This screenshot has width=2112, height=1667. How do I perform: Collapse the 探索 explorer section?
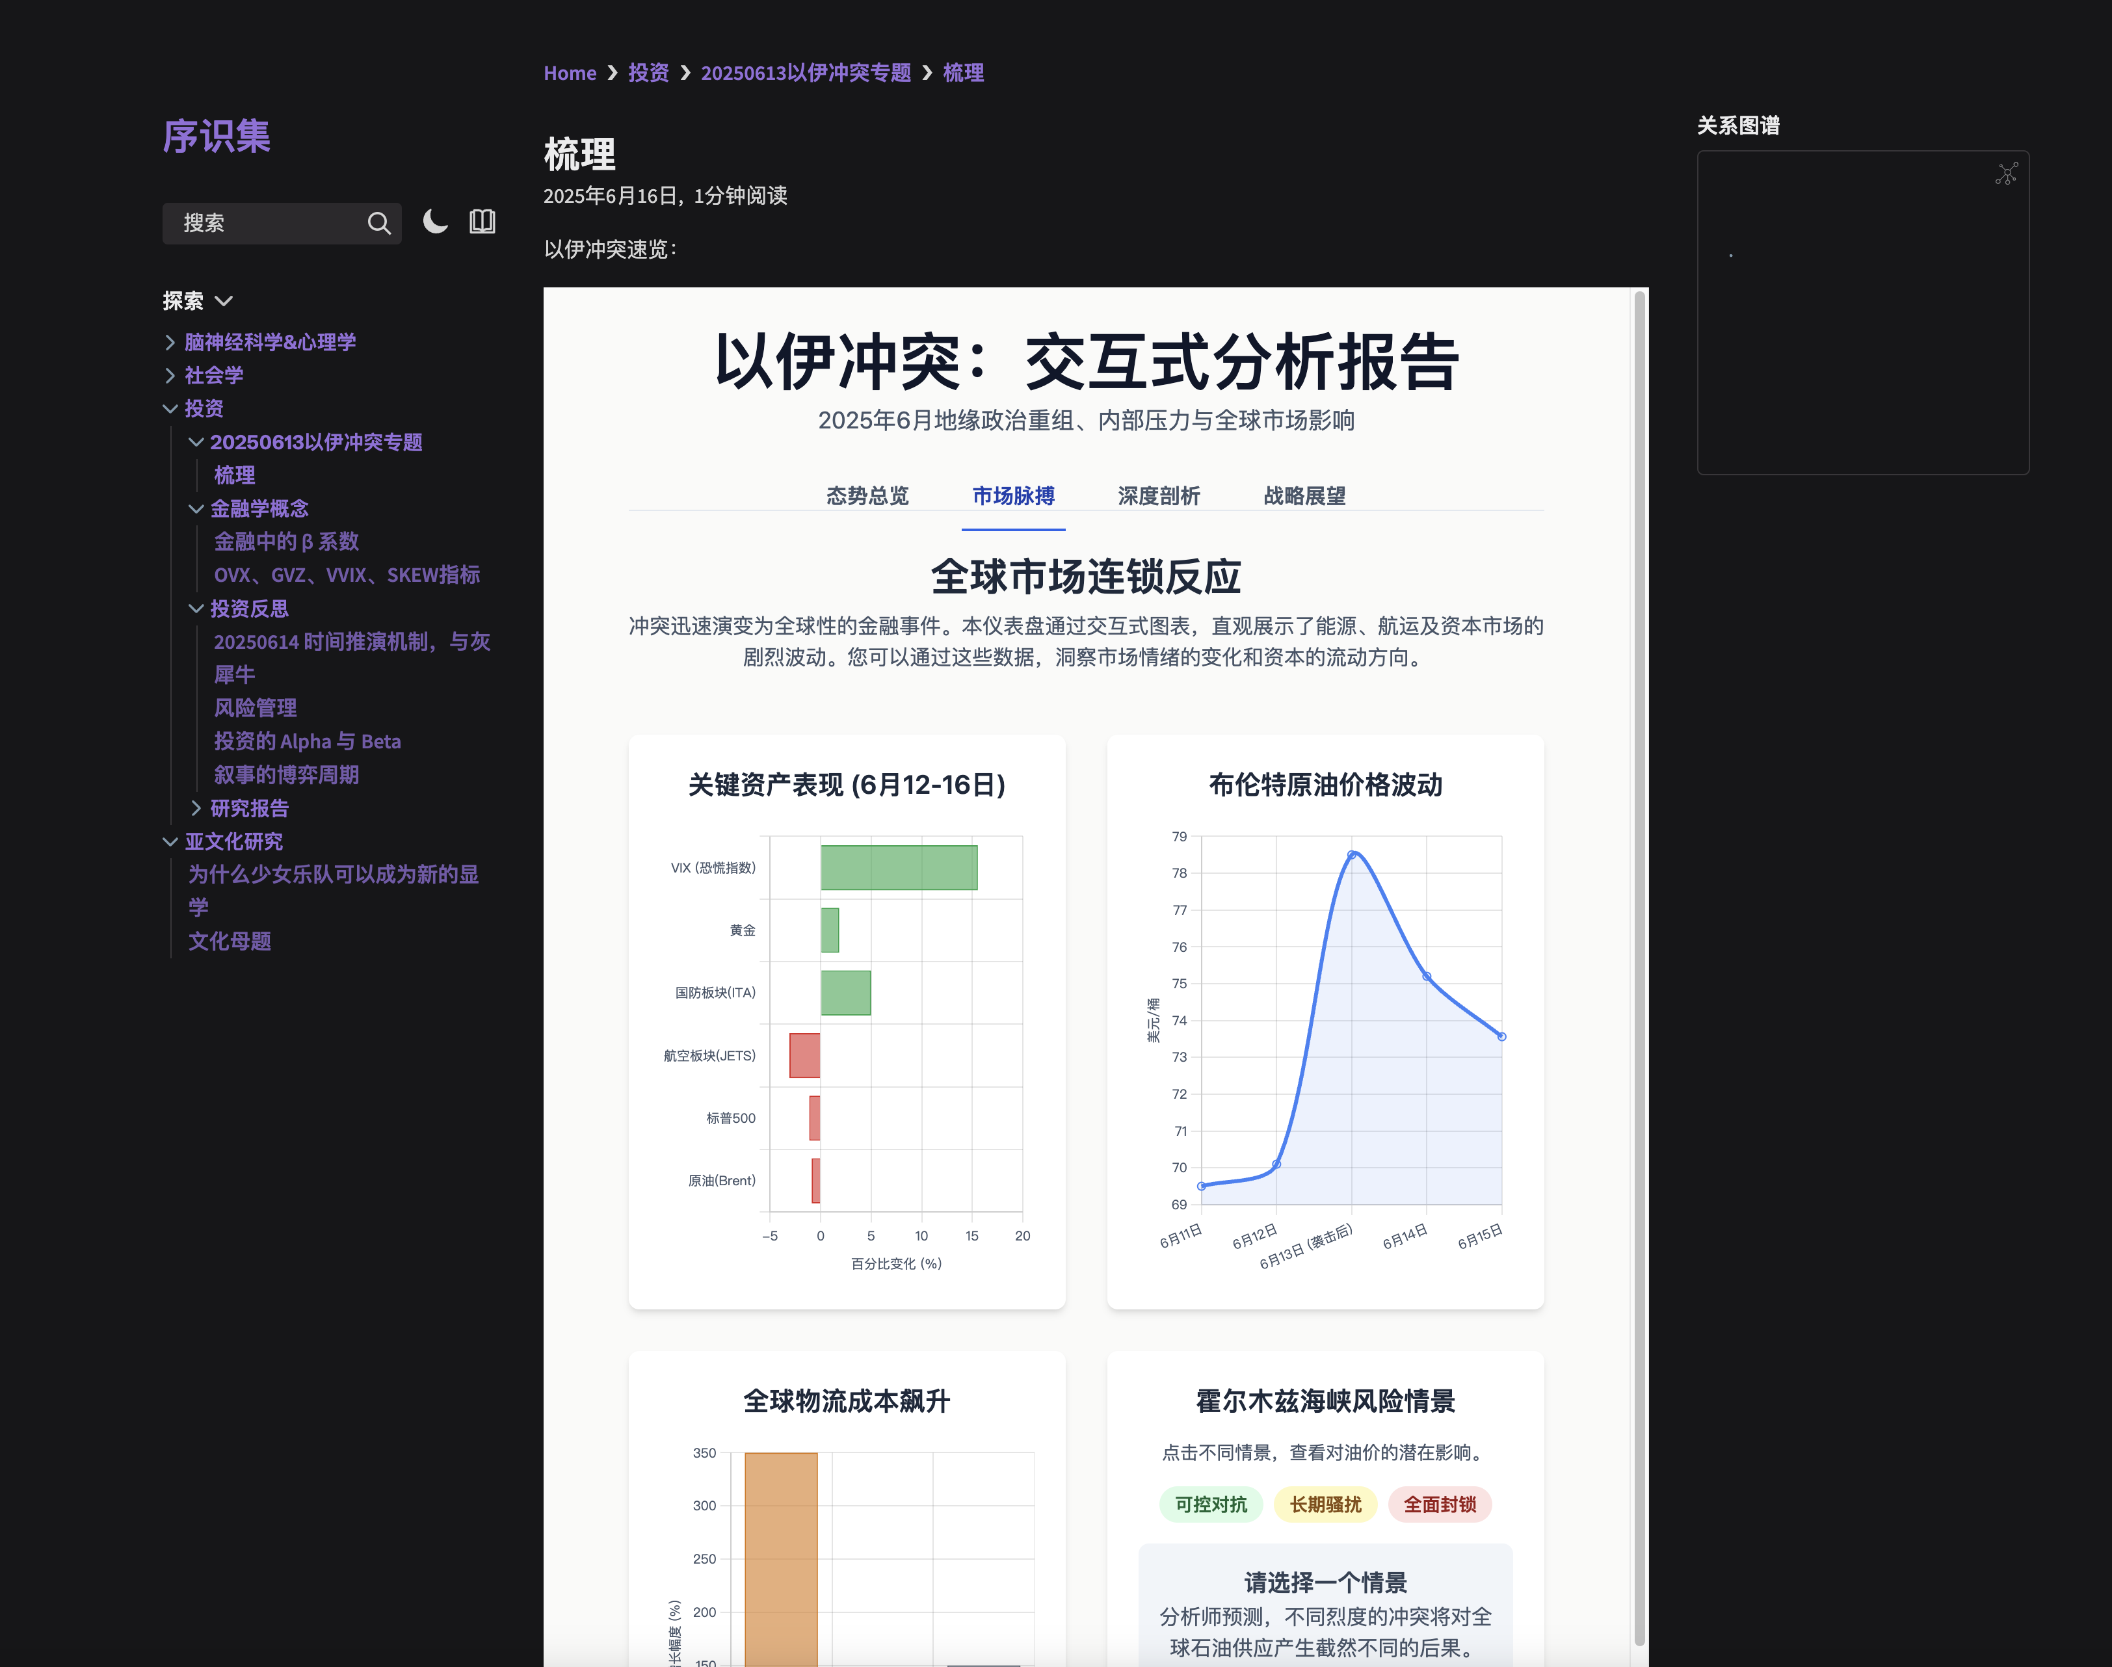(x=197, y=300)
